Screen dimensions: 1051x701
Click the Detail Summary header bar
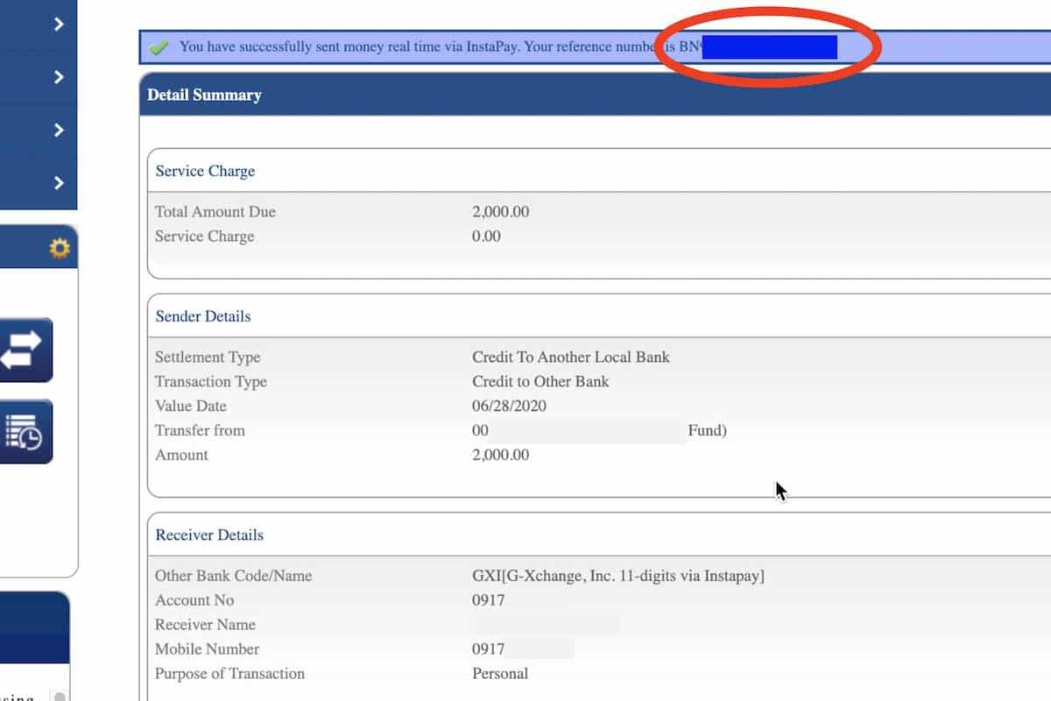(x=525, y=95)
